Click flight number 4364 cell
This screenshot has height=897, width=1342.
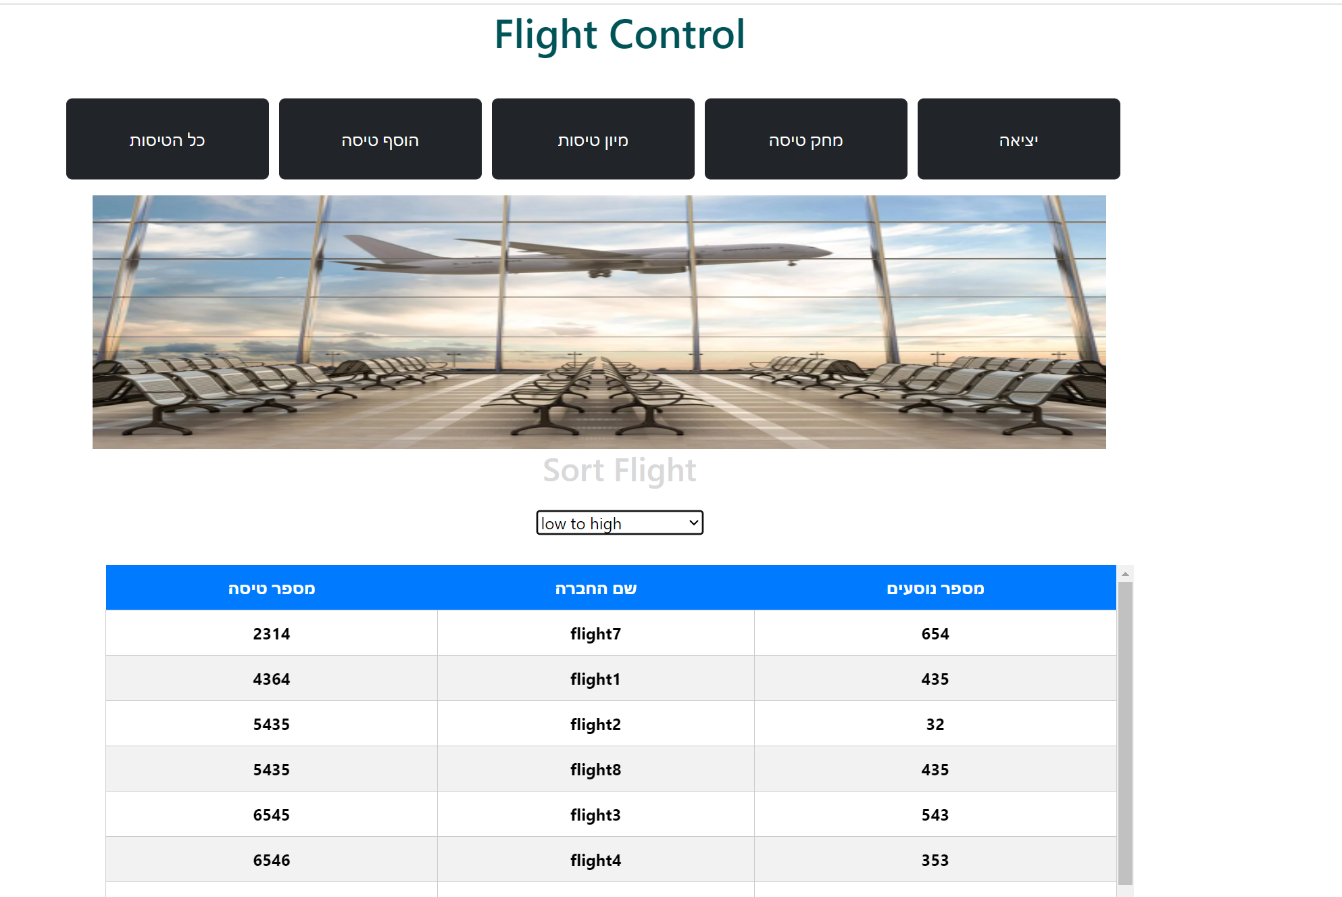272,679
